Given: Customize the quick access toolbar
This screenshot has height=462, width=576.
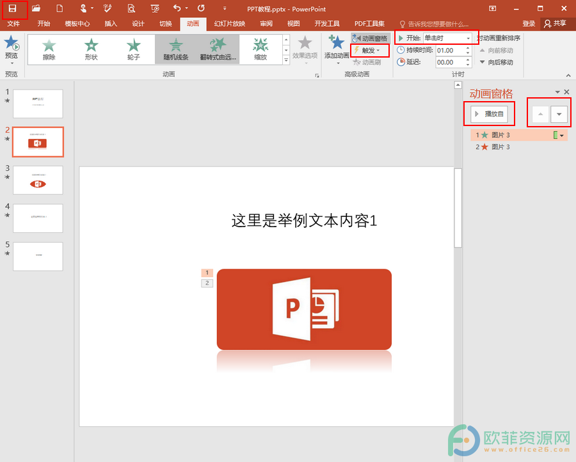Looking at the screenshot, I should click(225, 8).
